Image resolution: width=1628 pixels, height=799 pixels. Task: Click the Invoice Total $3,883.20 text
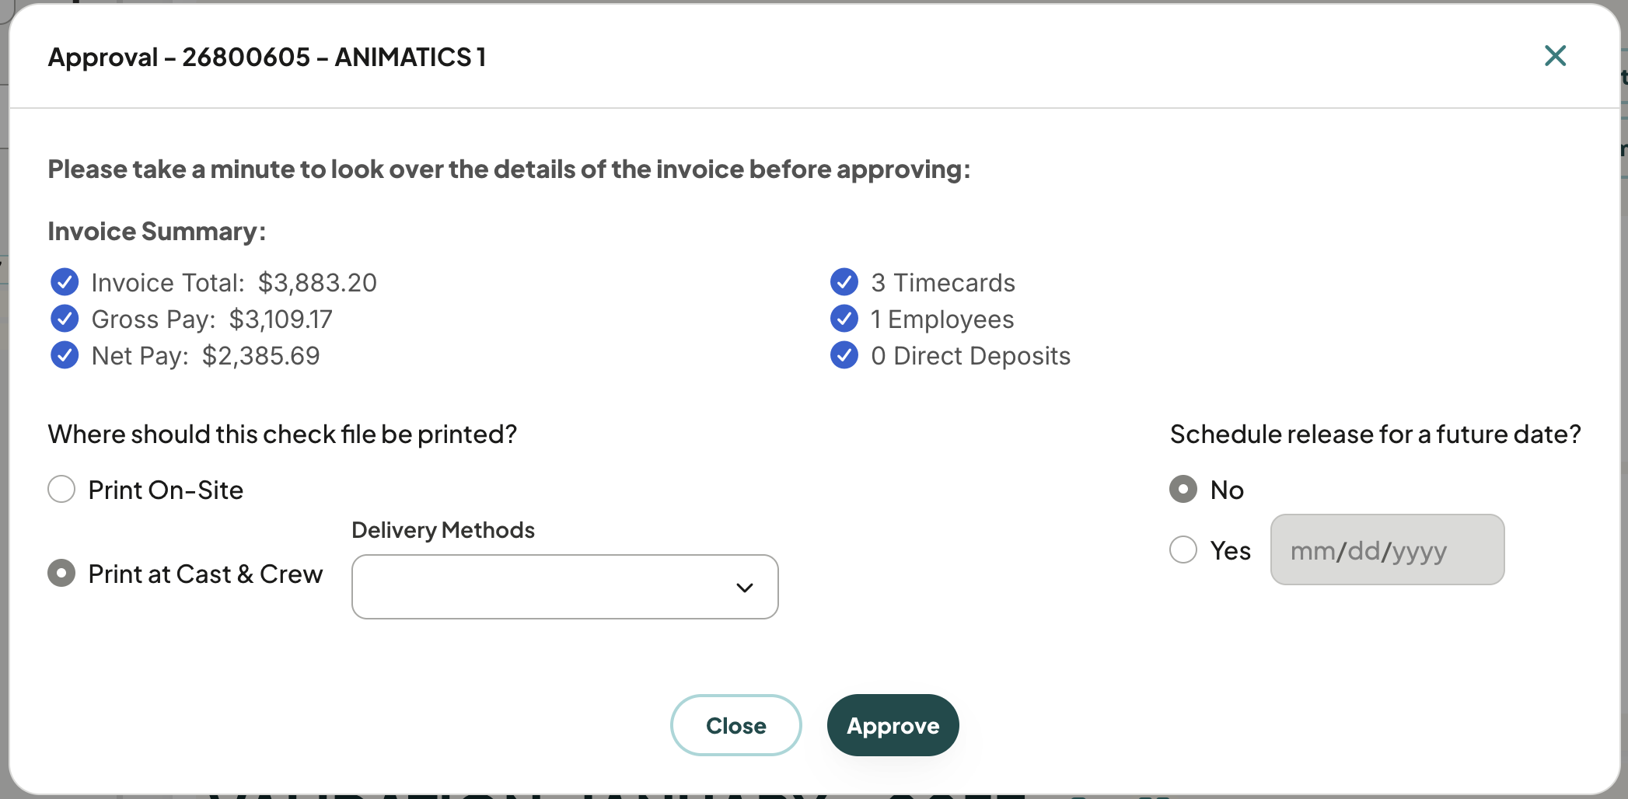pyautogui.click(x=234, y=283)
